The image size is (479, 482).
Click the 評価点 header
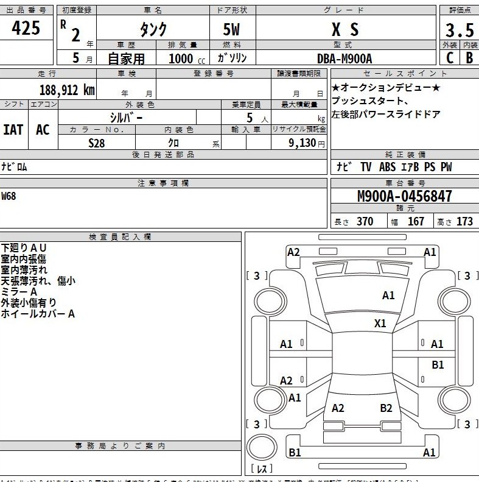[460, 10]
